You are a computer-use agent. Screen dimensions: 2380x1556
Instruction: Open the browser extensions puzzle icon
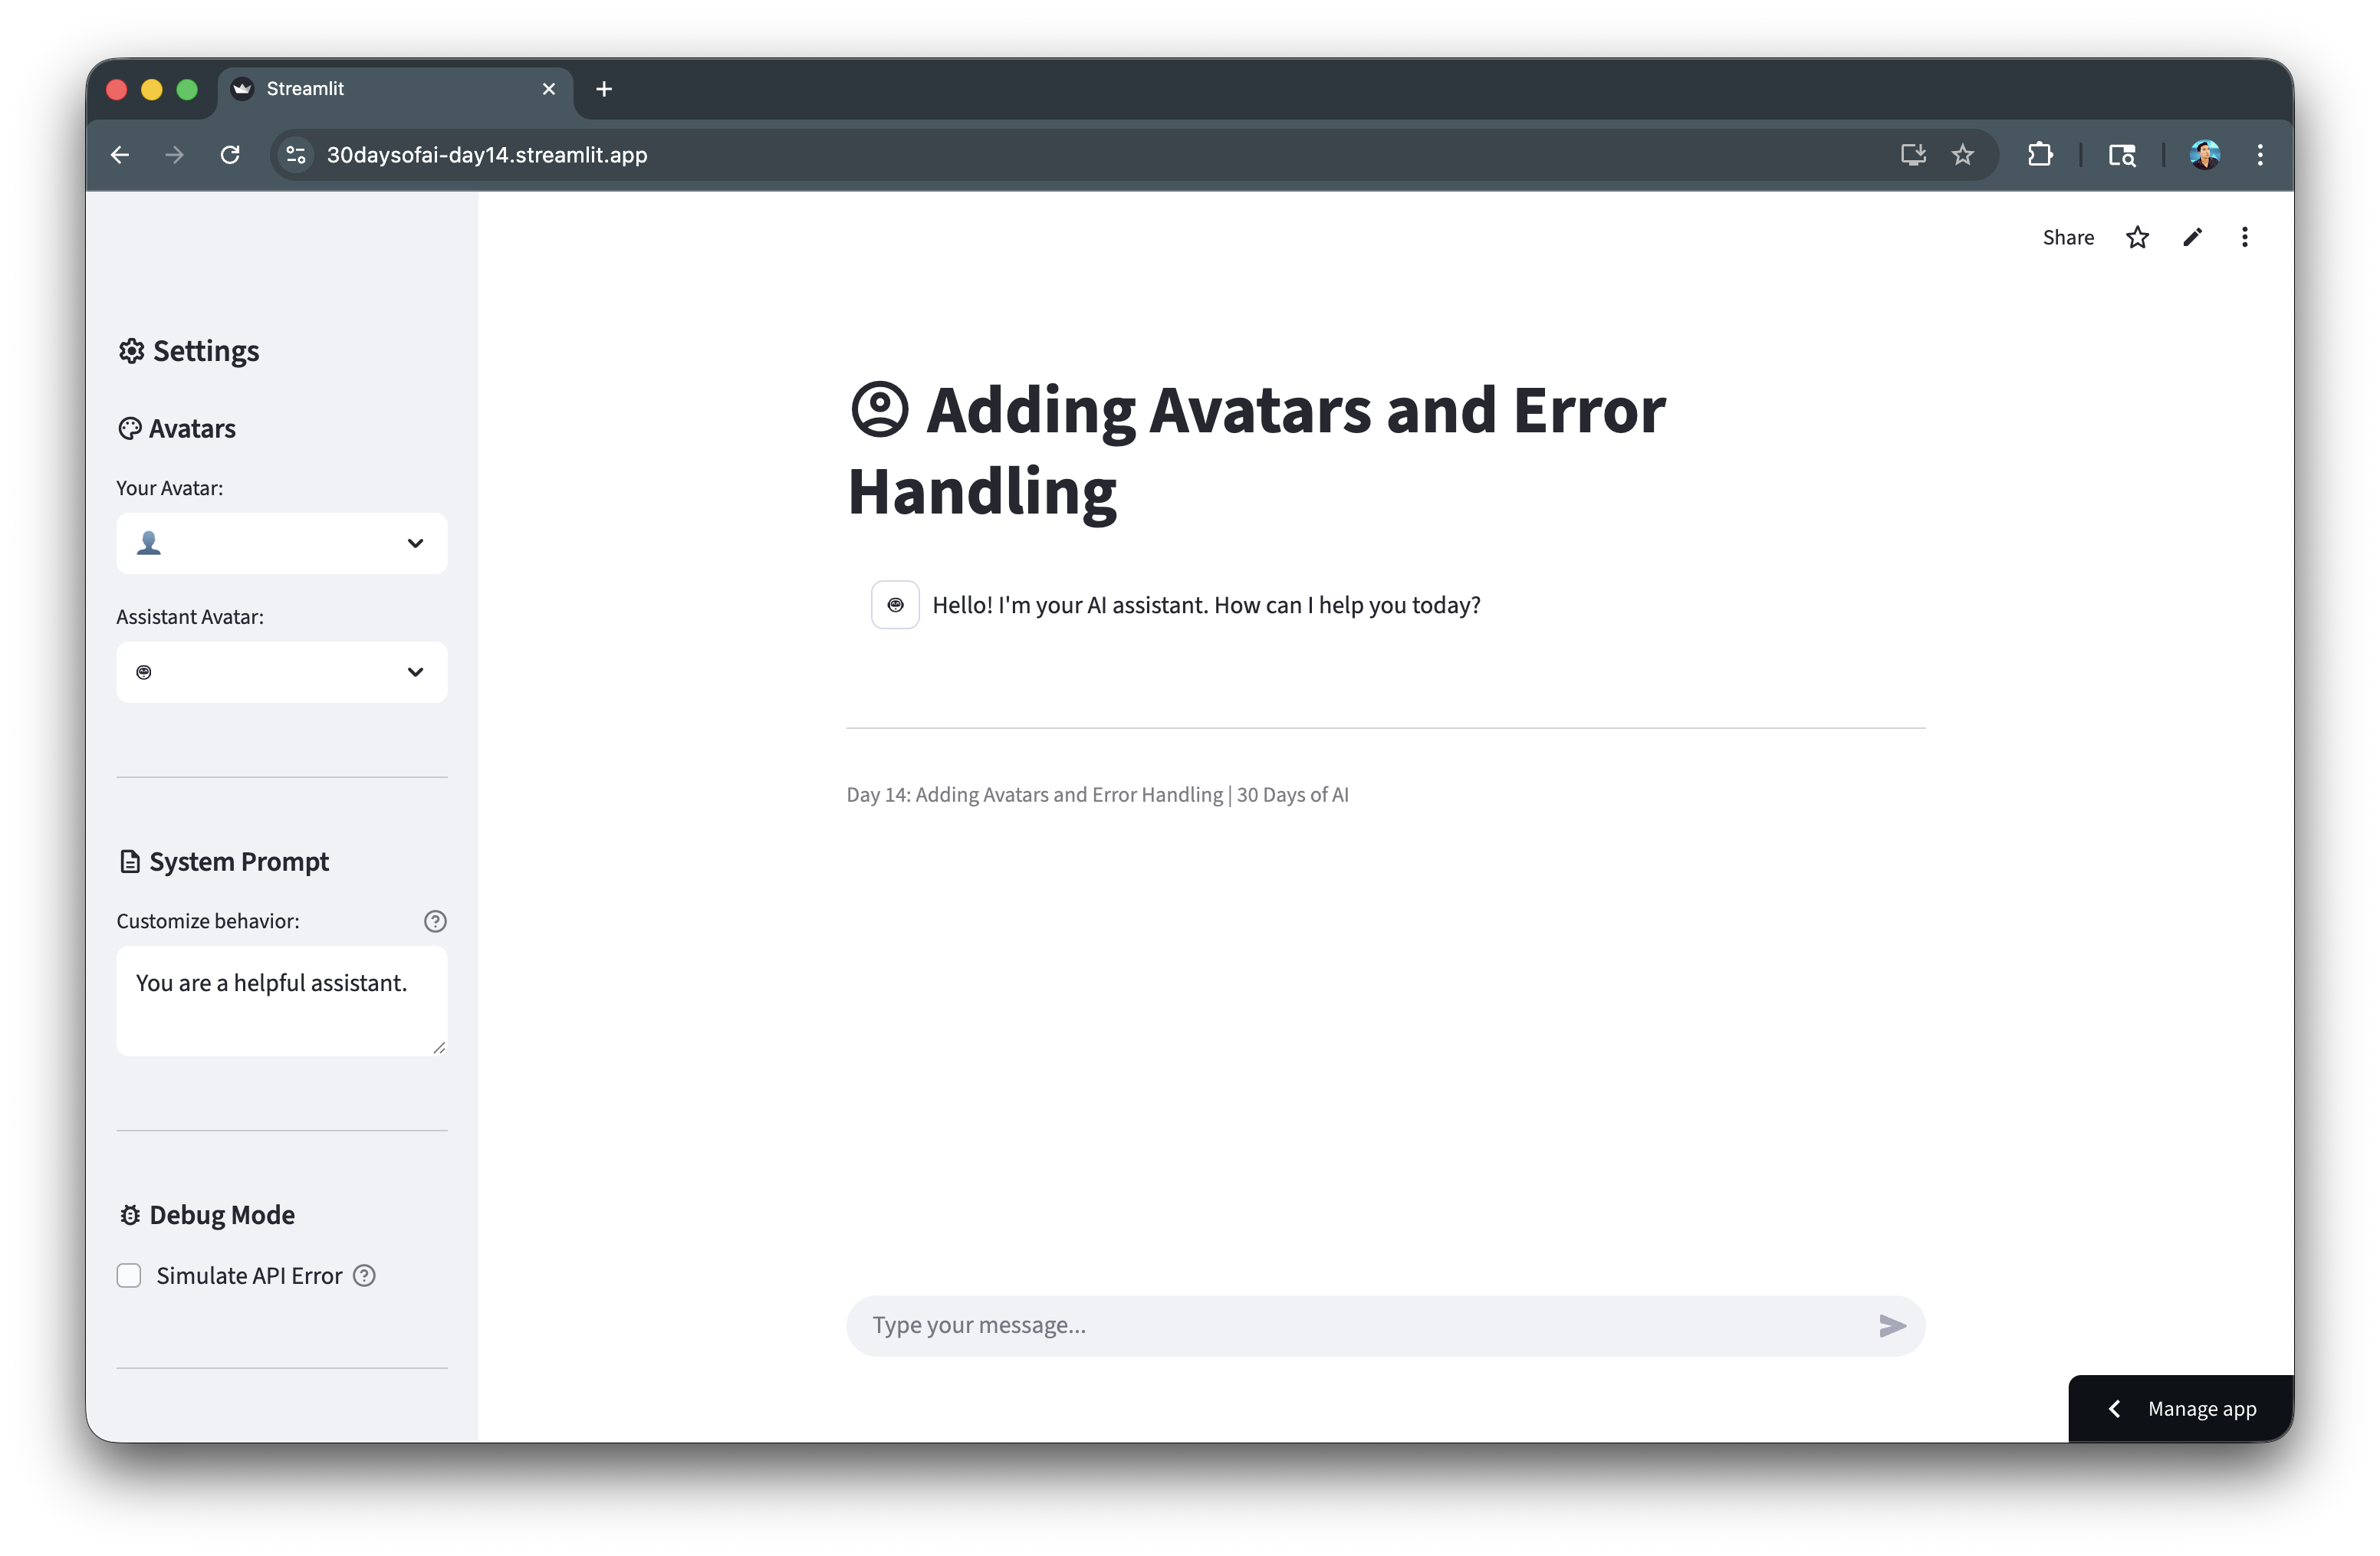2040,155
